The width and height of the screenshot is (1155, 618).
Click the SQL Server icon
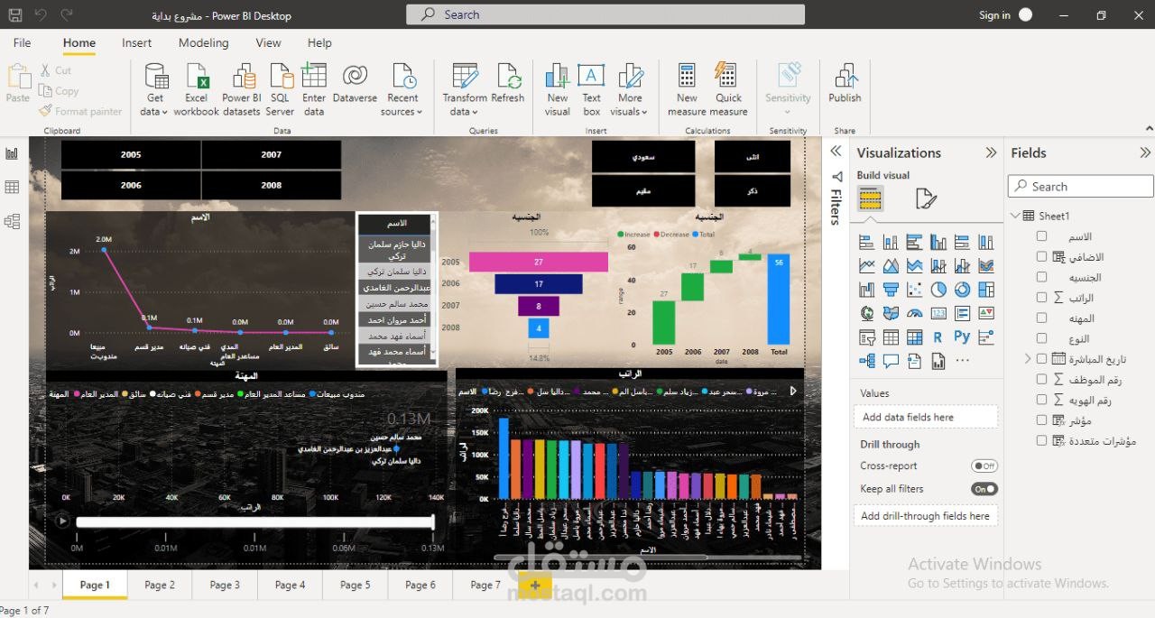[x=281, y=77]
